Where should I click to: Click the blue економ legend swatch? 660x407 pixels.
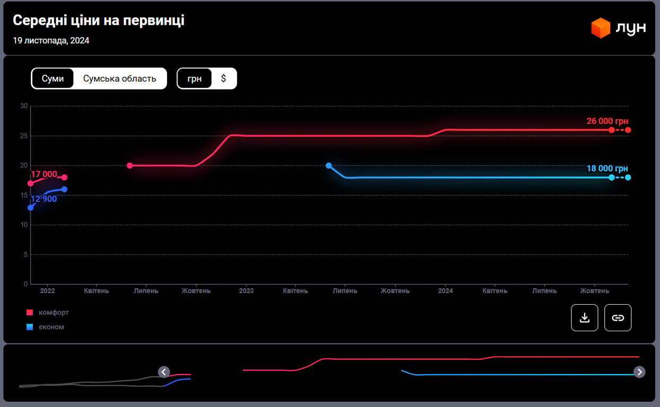30,328
